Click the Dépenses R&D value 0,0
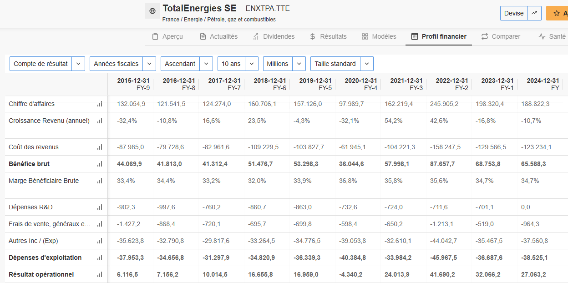The height and width of the screenshot is (283, 568). [x=526, y=207]
